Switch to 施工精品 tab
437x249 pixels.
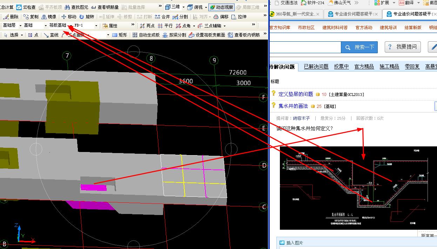389,67
